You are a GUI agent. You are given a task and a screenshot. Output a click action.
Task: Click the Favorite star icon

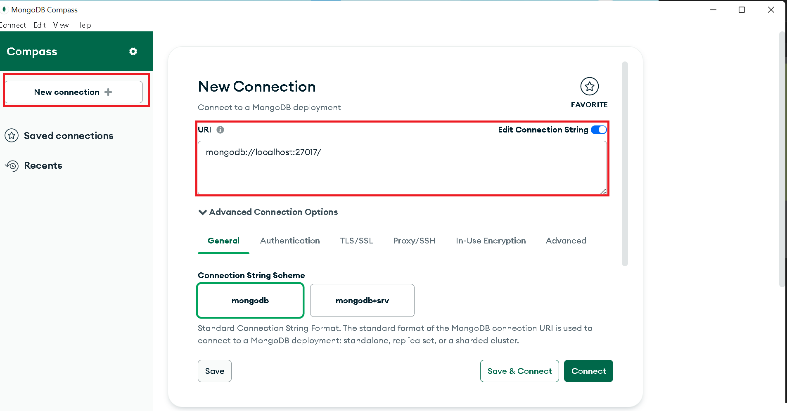click(x=589, y=86)
